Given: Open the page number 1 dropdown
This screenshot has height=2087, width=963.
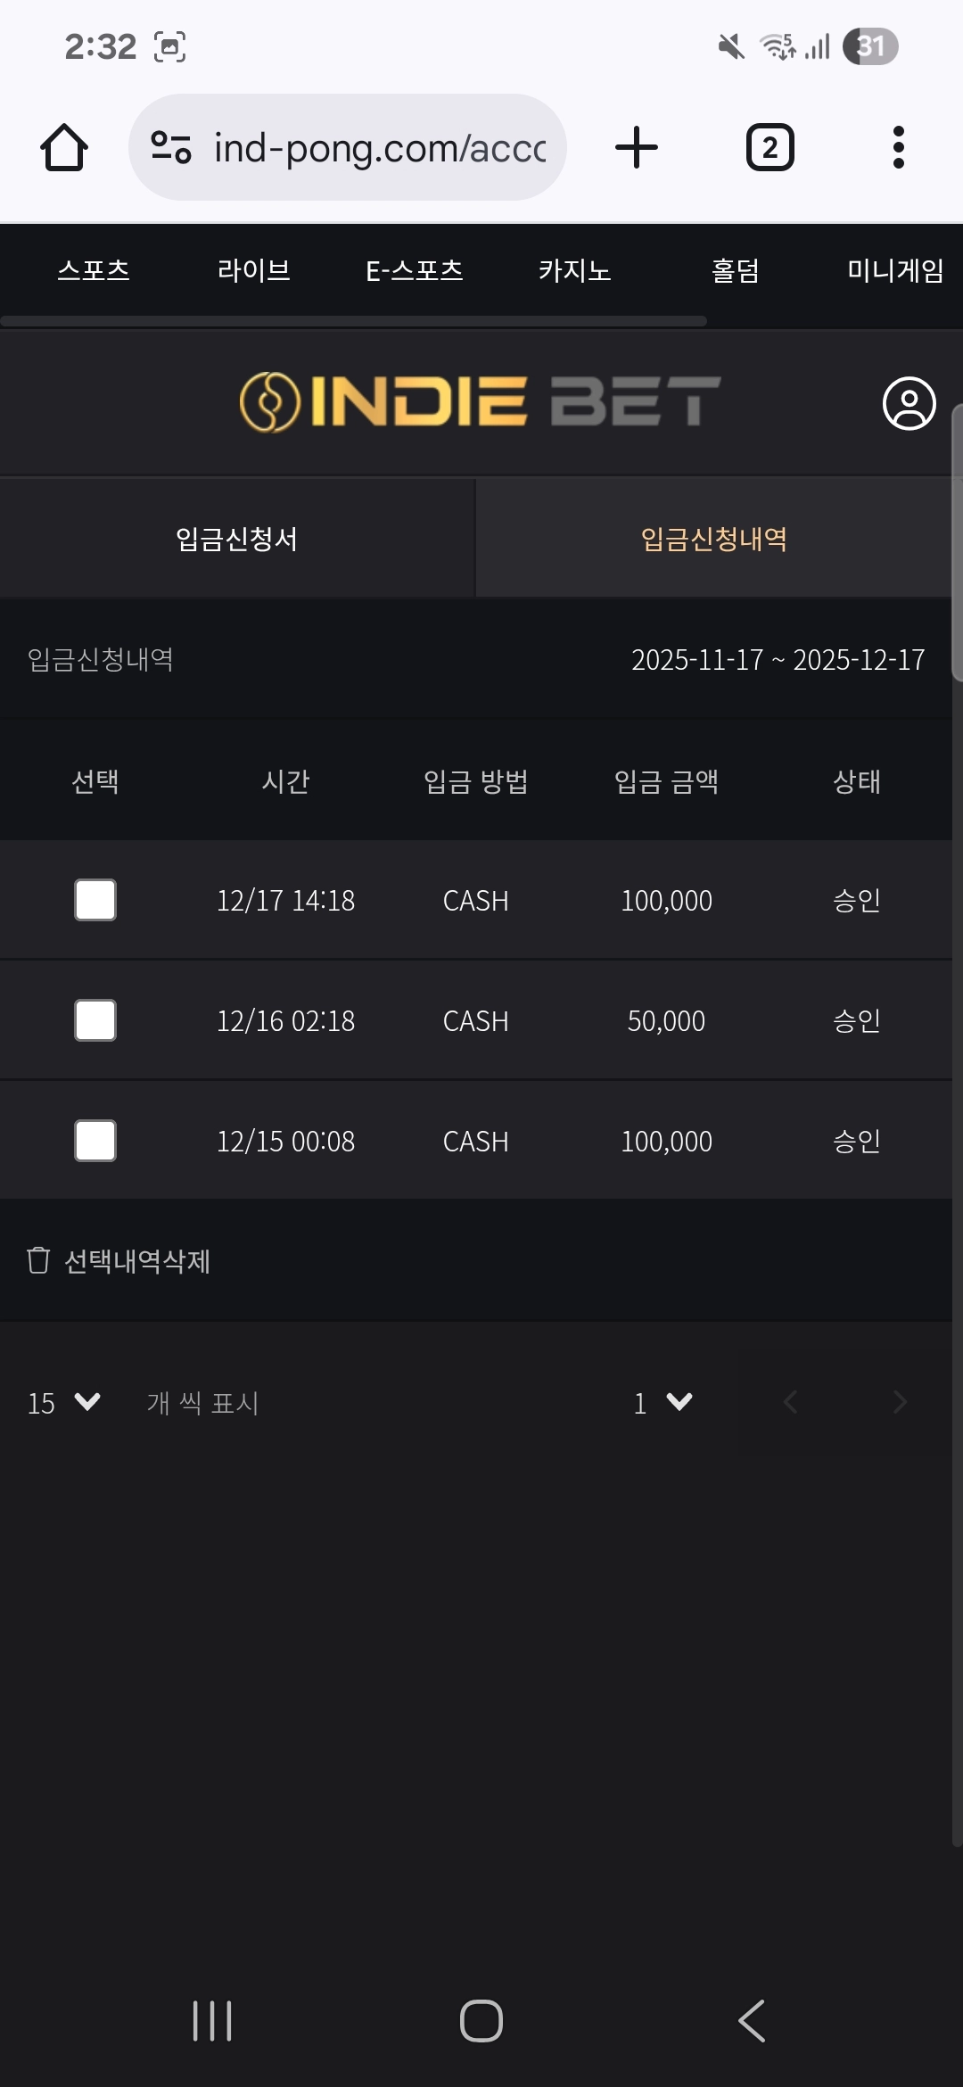Looking at the screenshot, I should tap(663, 1403).
